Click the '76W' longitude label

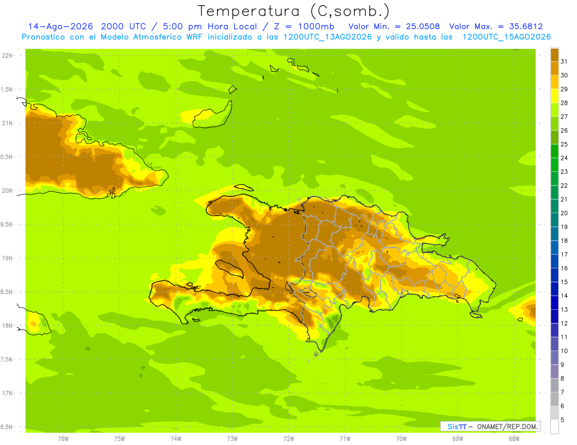pyautogui.click(x=63, y=438)
